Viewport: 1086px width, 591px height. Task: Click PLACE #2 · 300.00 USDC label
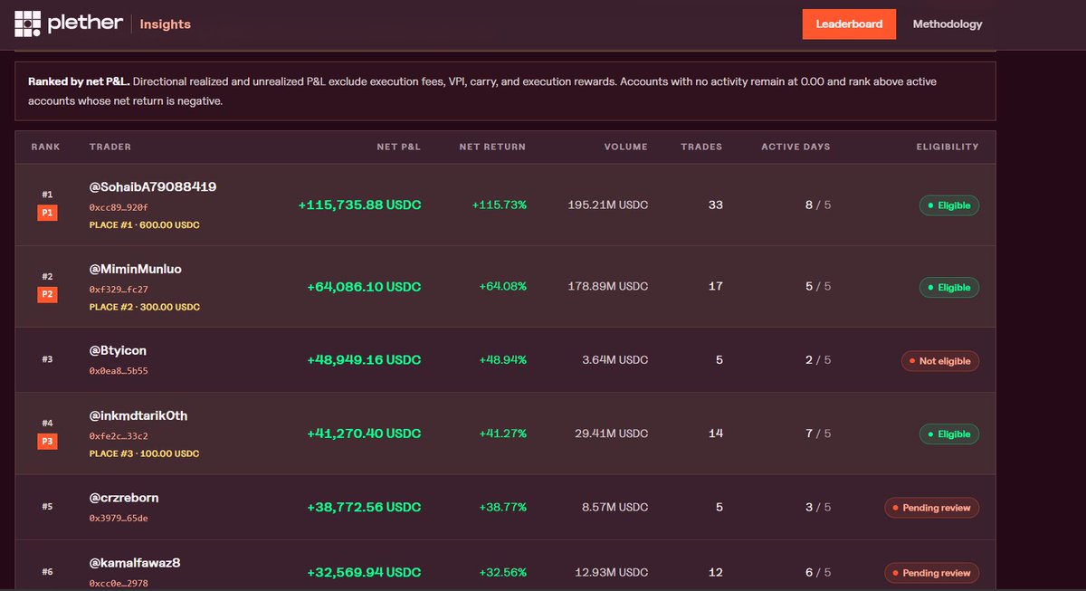point(144,307)
